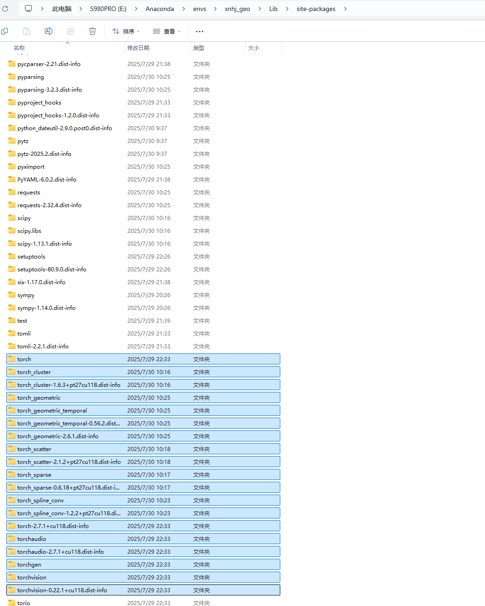Viewport: 485px width, 606px height.
Task: Select the torch folder
Action: pyautogui.click(x=143, y=359)
